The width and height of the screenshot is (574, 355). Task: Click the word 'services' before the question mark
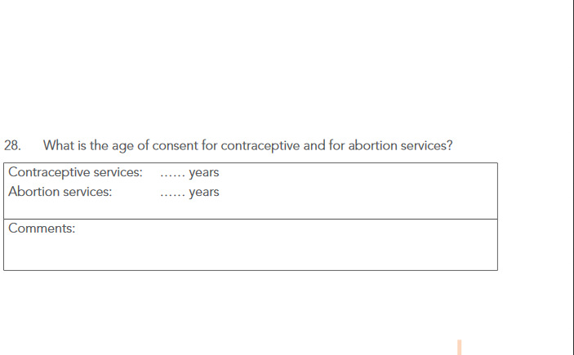click(x=424, y=146)
